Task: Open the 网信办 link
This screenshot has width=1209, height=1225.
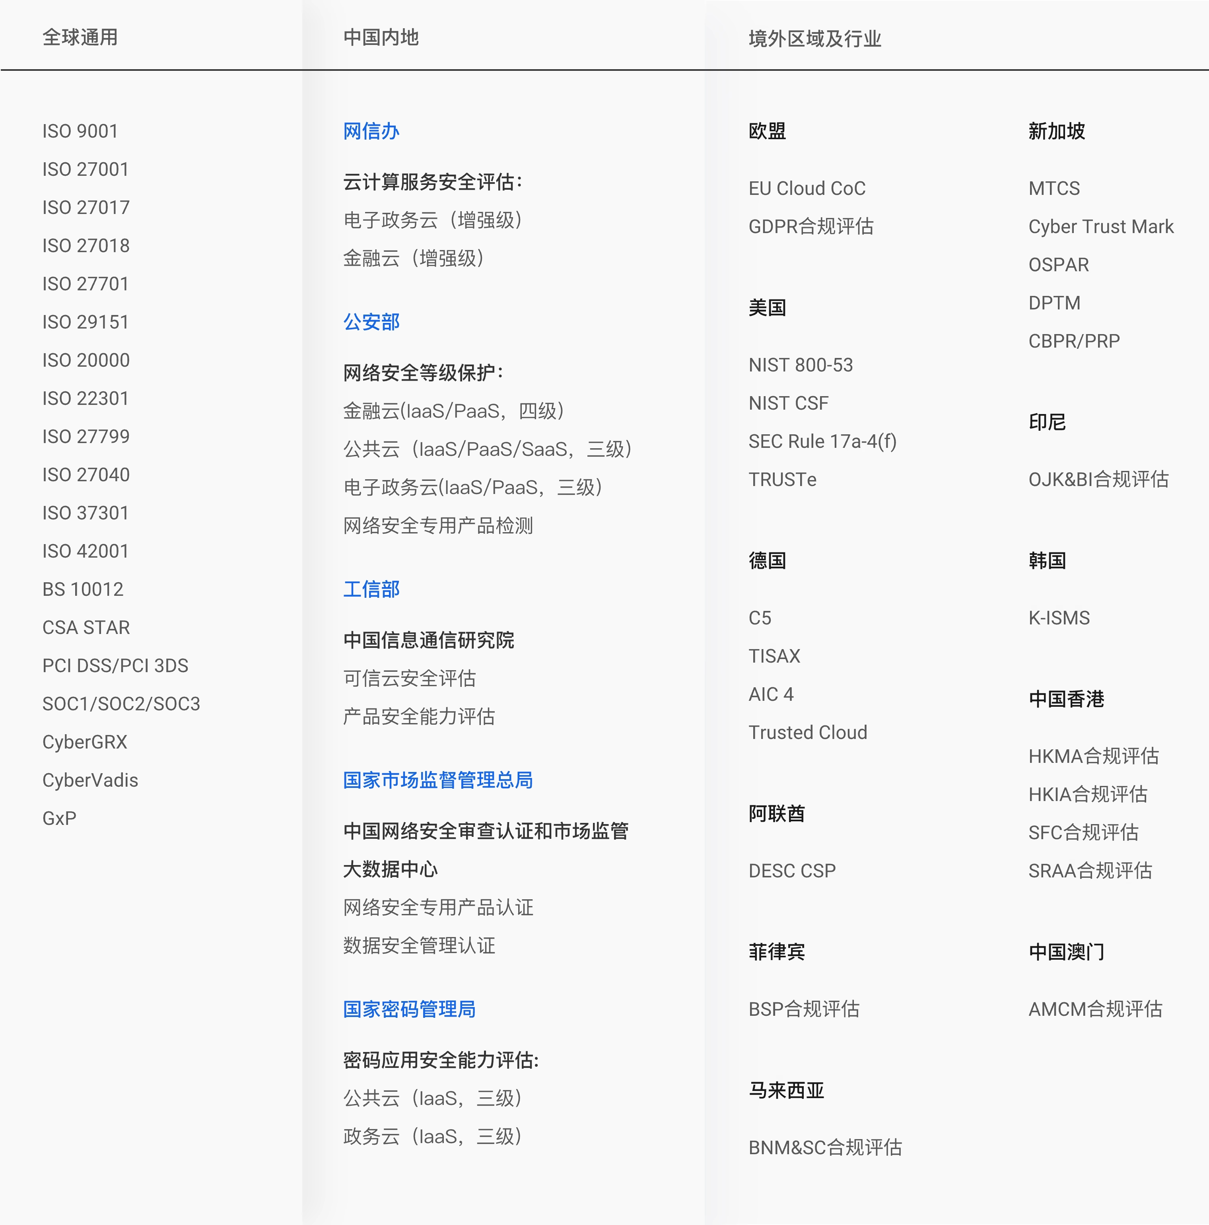Action: coord(371,131)
